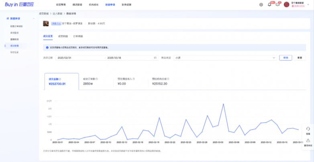Click the chart peak near 2025-02-19

click(159, 118)
